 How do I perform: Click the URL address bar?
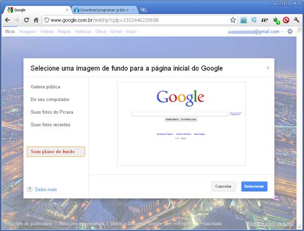coord(137,20)
